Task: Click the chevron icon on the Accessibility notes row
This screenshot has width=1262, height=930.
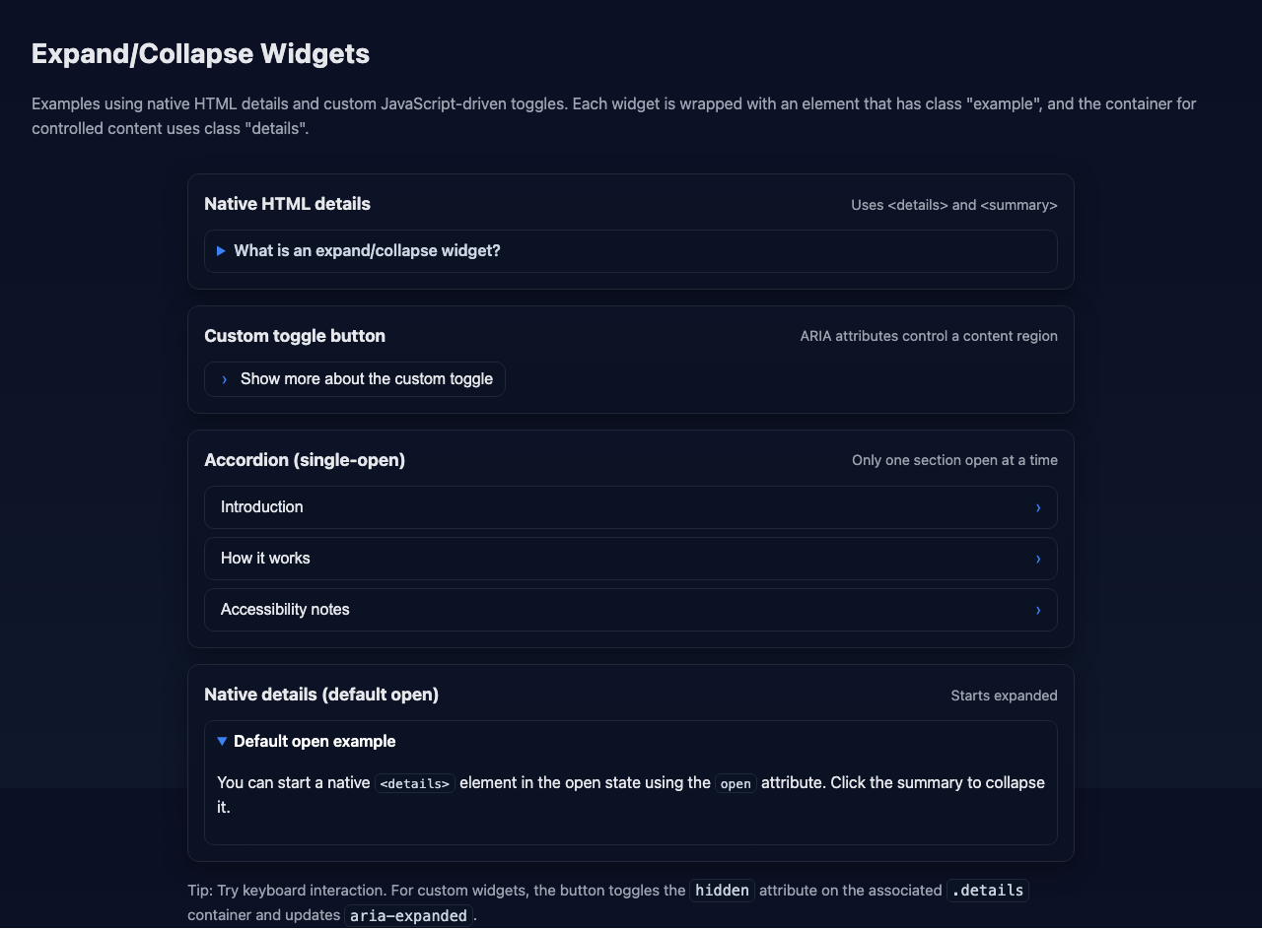Action: tap(1037, 610)
